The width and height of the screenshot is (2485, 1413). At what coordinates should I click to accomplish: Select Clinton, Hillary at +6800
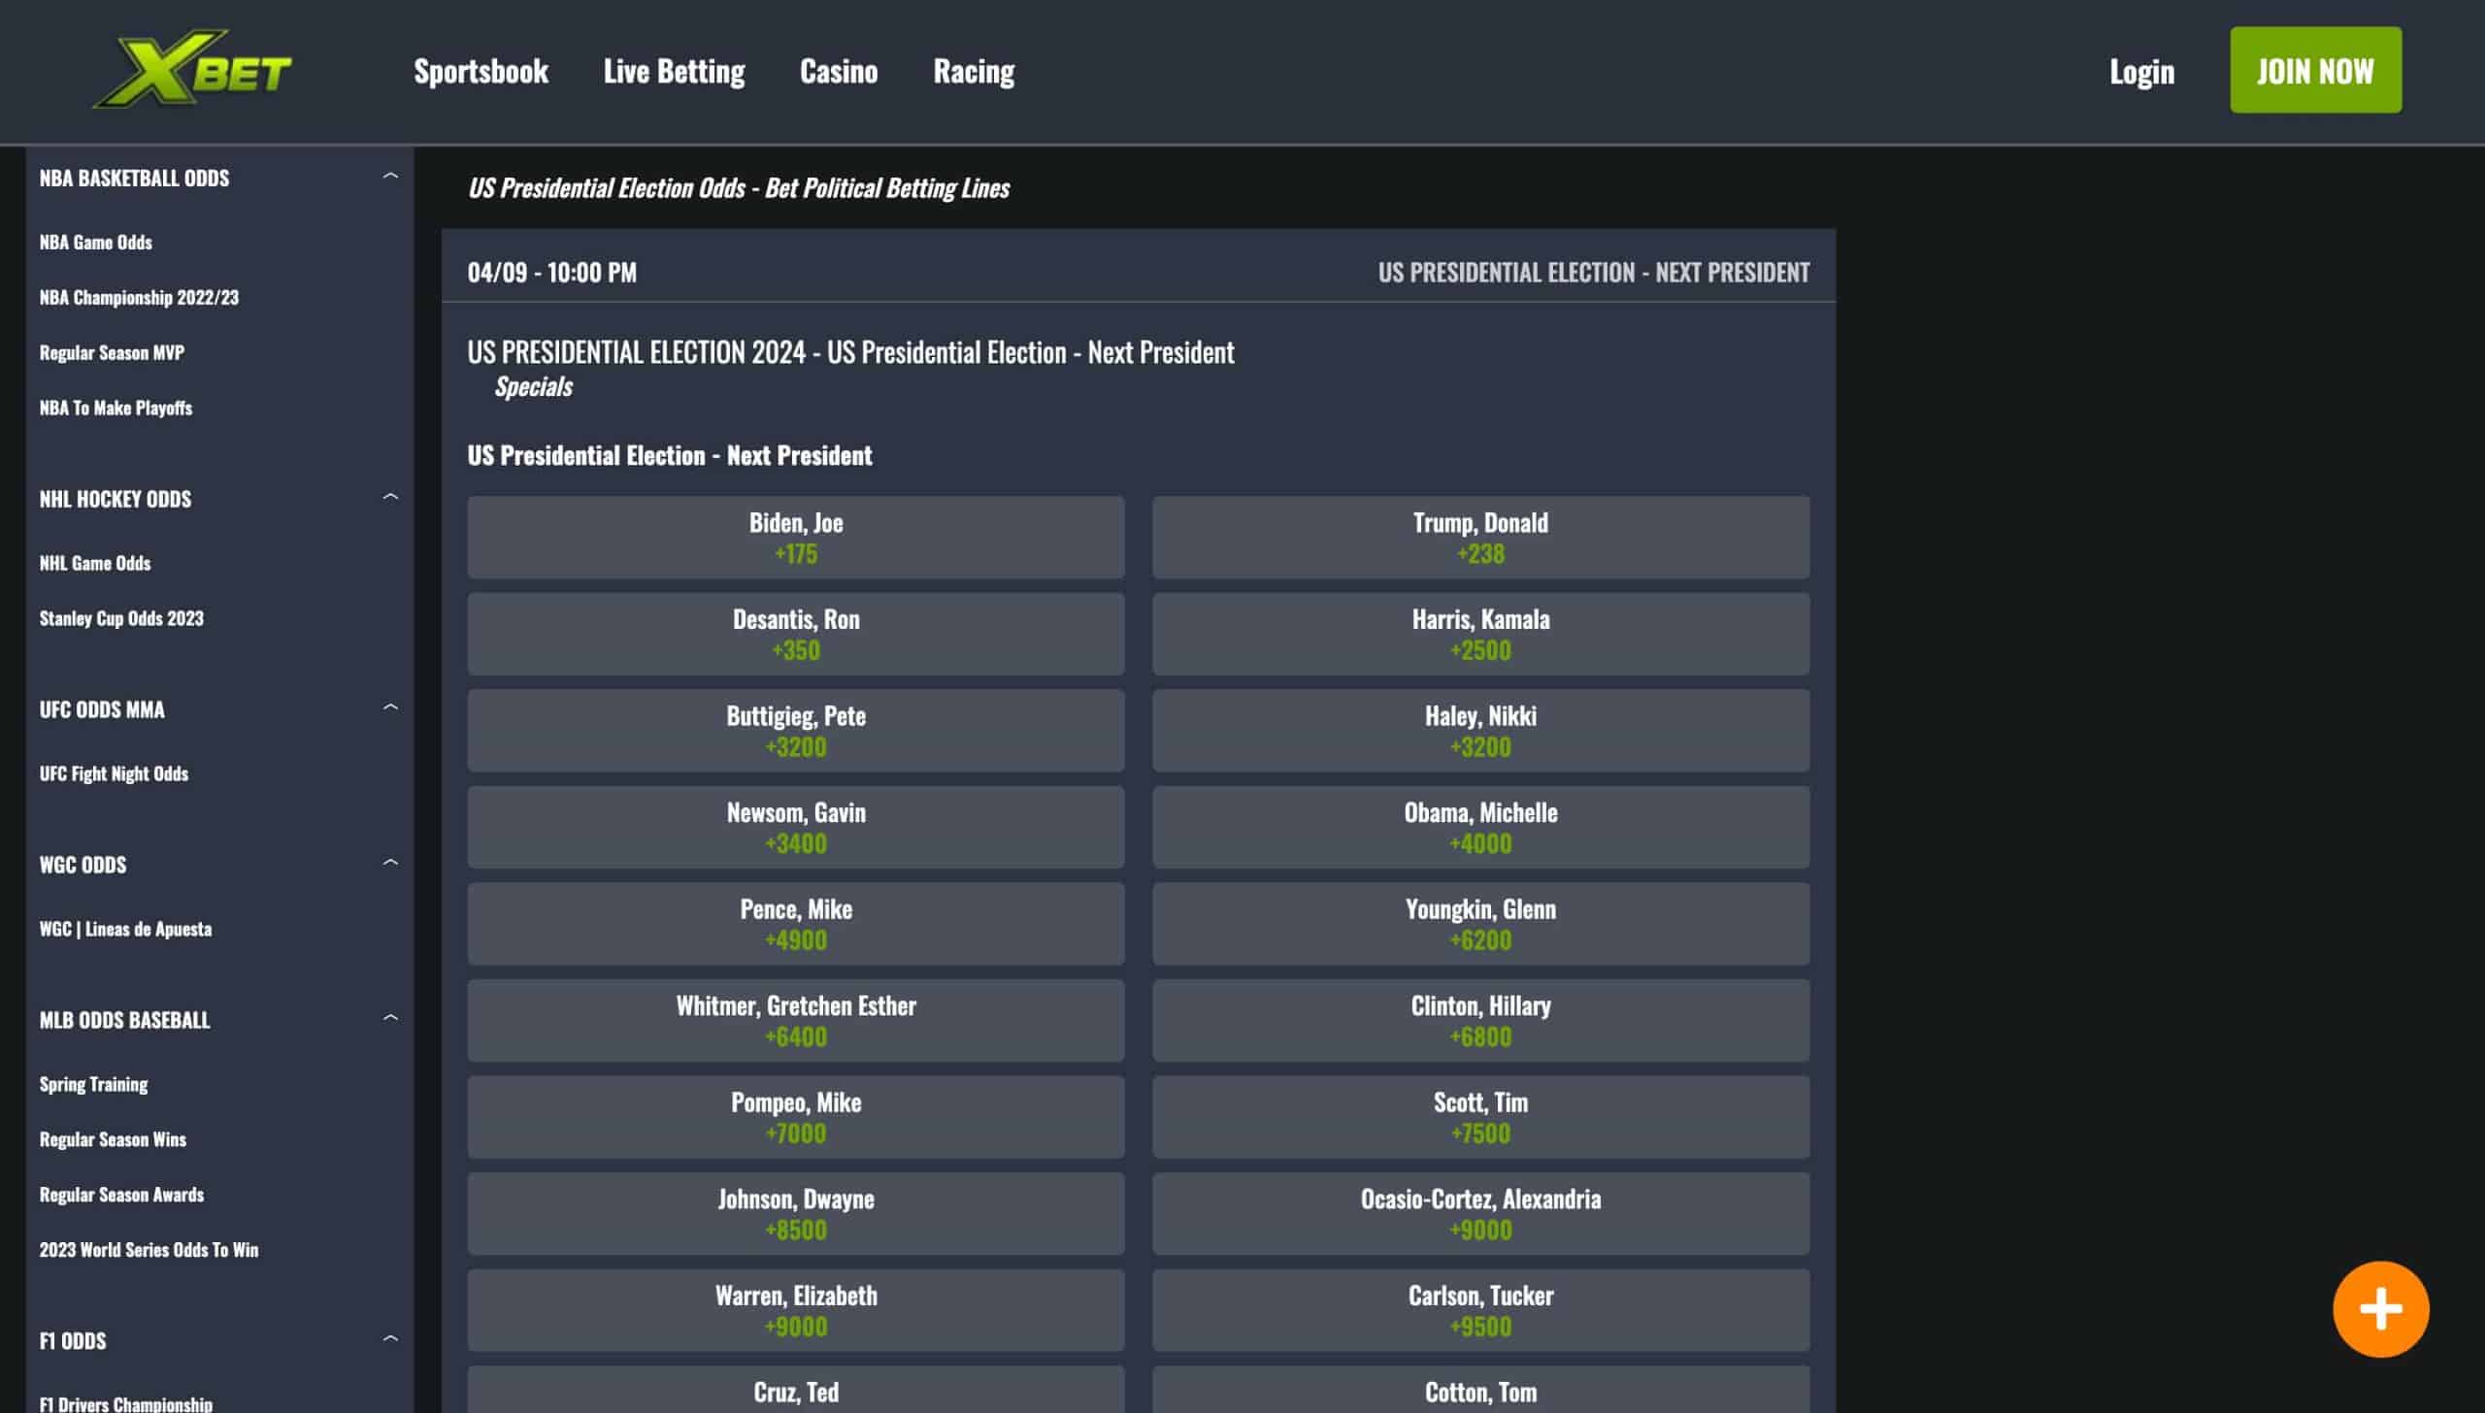pyautogui.click(x=1480, y=1021)
